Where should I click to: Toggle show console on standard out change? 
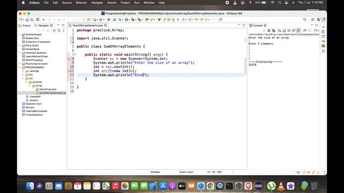coord(294,31)
